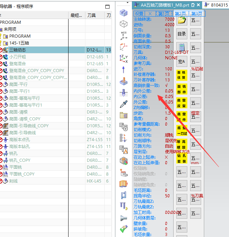Click the program folder icon in vertical toolbar
Image resolution: width=229 pixels, height=237 pixels.
click(124, 115)
